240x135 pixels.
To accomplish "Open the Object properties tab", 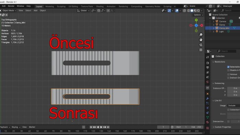I will pyautogui.click(x=207, y=94).
